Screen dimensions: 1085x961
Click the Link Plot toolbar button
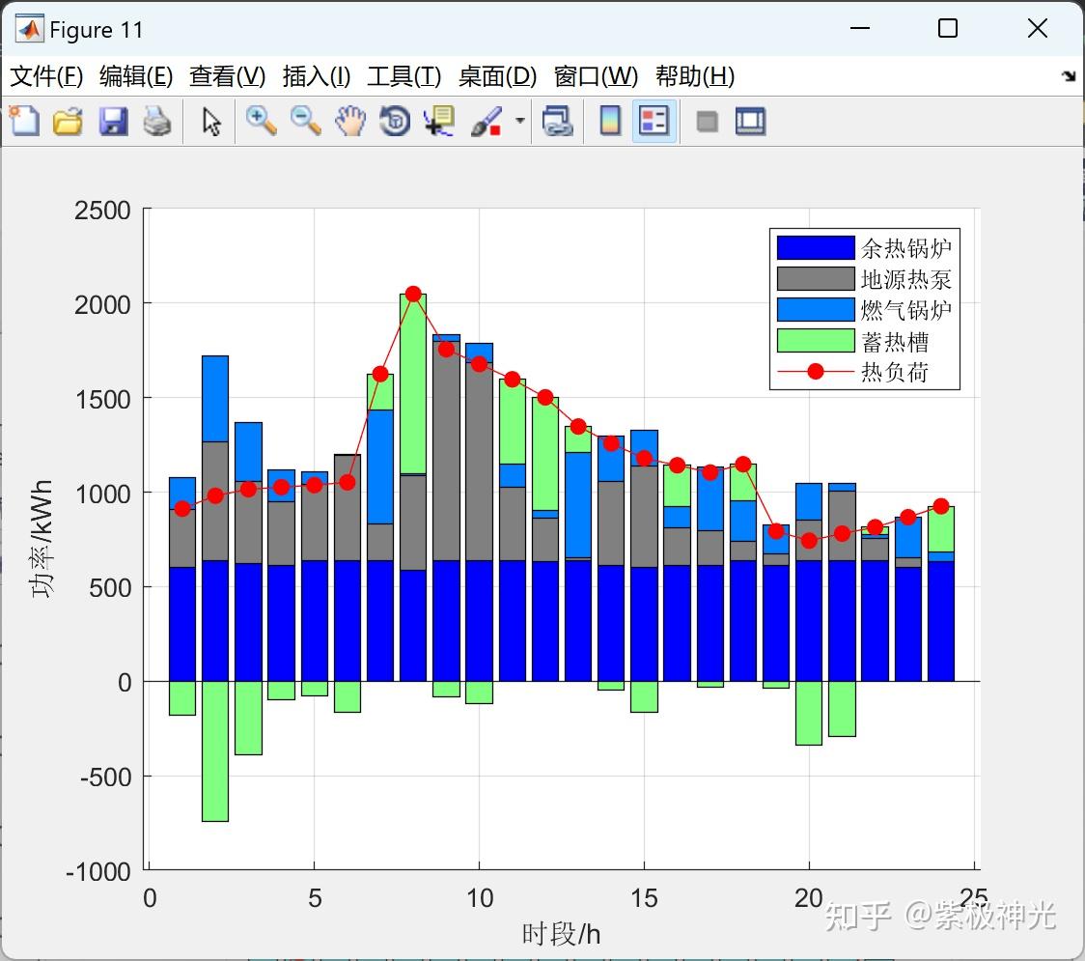coord(557,121)
